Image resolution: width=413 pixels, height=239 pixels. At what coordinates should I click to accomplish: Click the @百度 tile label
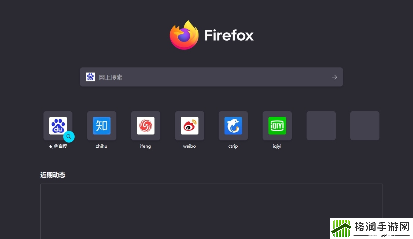pyautogui.click(x=61, y=146)
